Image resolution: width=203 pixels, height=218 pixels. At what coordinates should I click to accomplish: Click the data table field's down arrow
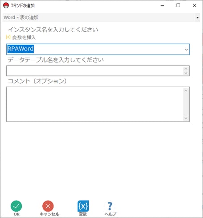(x=186, y=73)
